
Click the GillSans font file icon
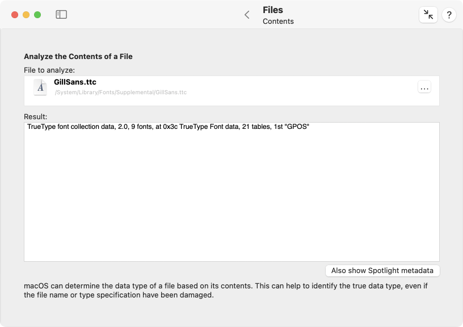pyautogui.click(x=40, y=87)
